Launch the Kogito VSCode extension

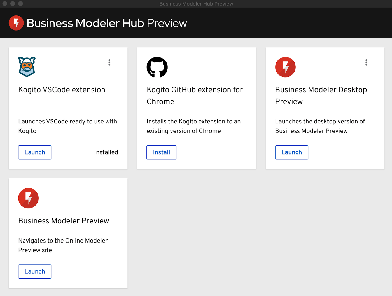[x=35, y=152]
